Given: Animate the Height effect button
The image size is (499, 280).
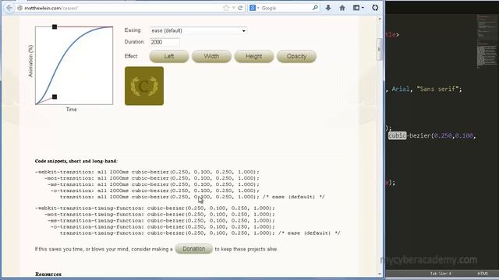Looking at the screenshot, I should (254, 56).
